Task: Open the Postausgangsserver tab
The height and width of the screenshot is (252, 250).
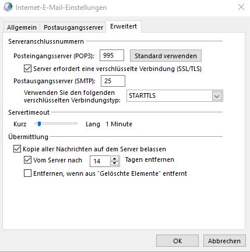Action: (x=73, y=27)
